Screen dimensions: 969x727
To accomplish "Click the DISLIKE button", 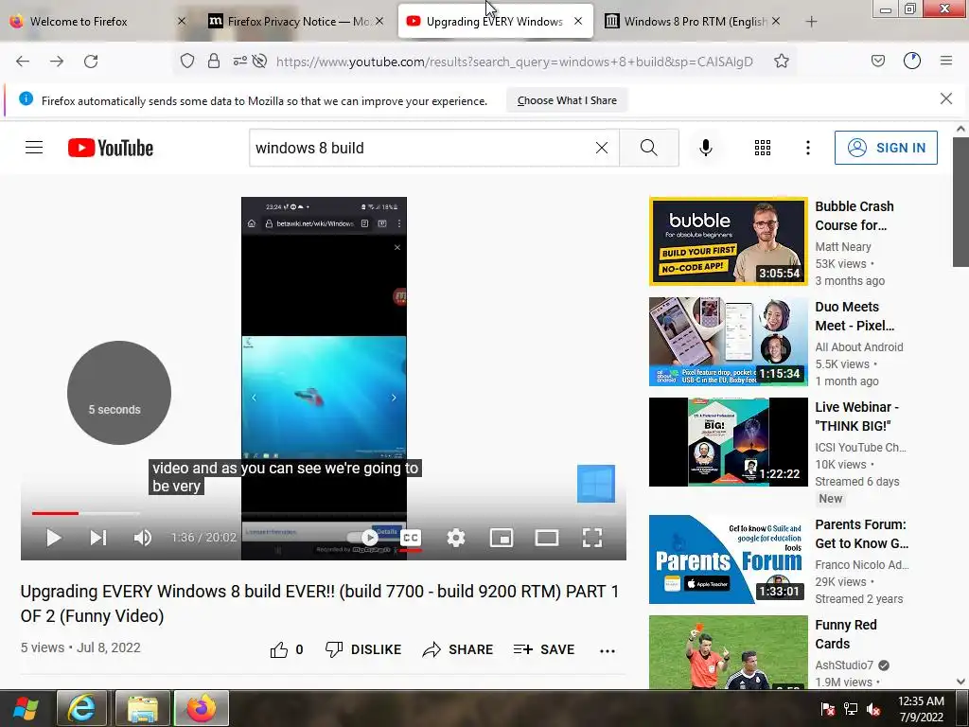I will click(x=363, y=649).
